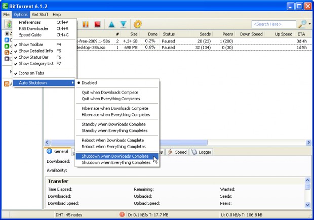Choose Speed Guide menu entry
Image resolution: width=314 pixels, height=220 pixels.
tap(45, 35)
